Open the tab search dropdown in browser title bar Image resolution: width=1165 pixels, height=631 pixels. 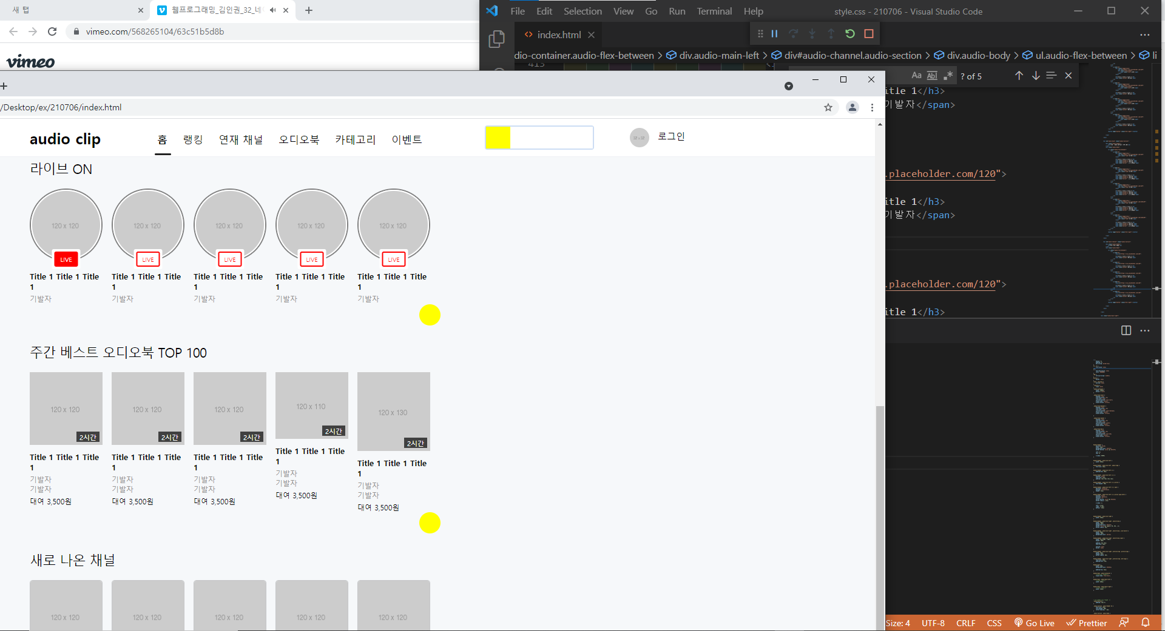(x=789, y=86)
